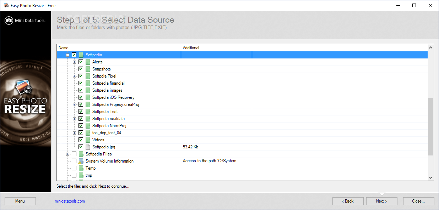Click the Softpedia financial folder icon

[88, 83]
